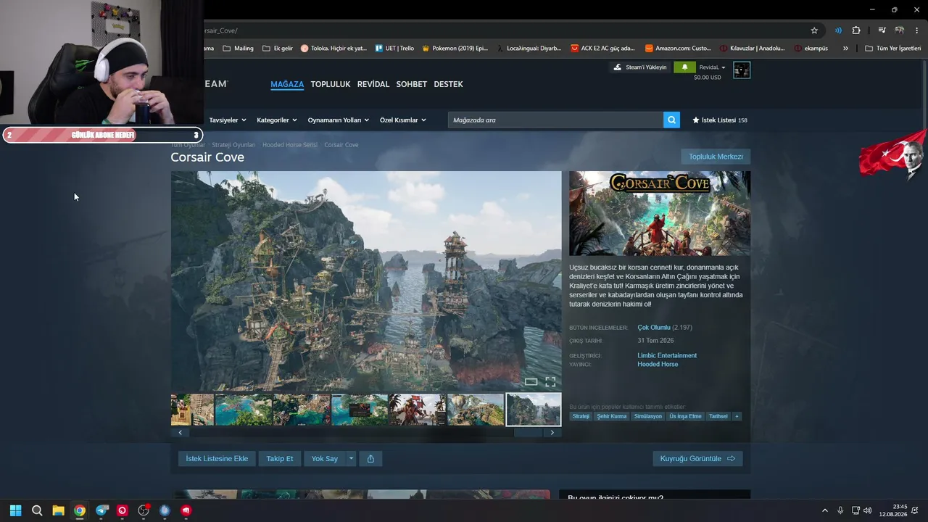Open Telegram from the taskbar
Screen dimensions: 928x522
click(101, 510)
